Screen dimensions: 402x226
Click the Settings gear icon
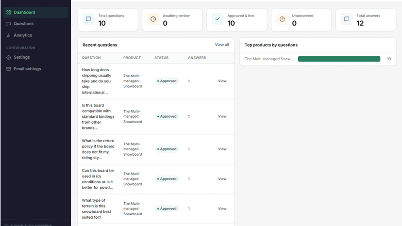click(x=8, y=57)
